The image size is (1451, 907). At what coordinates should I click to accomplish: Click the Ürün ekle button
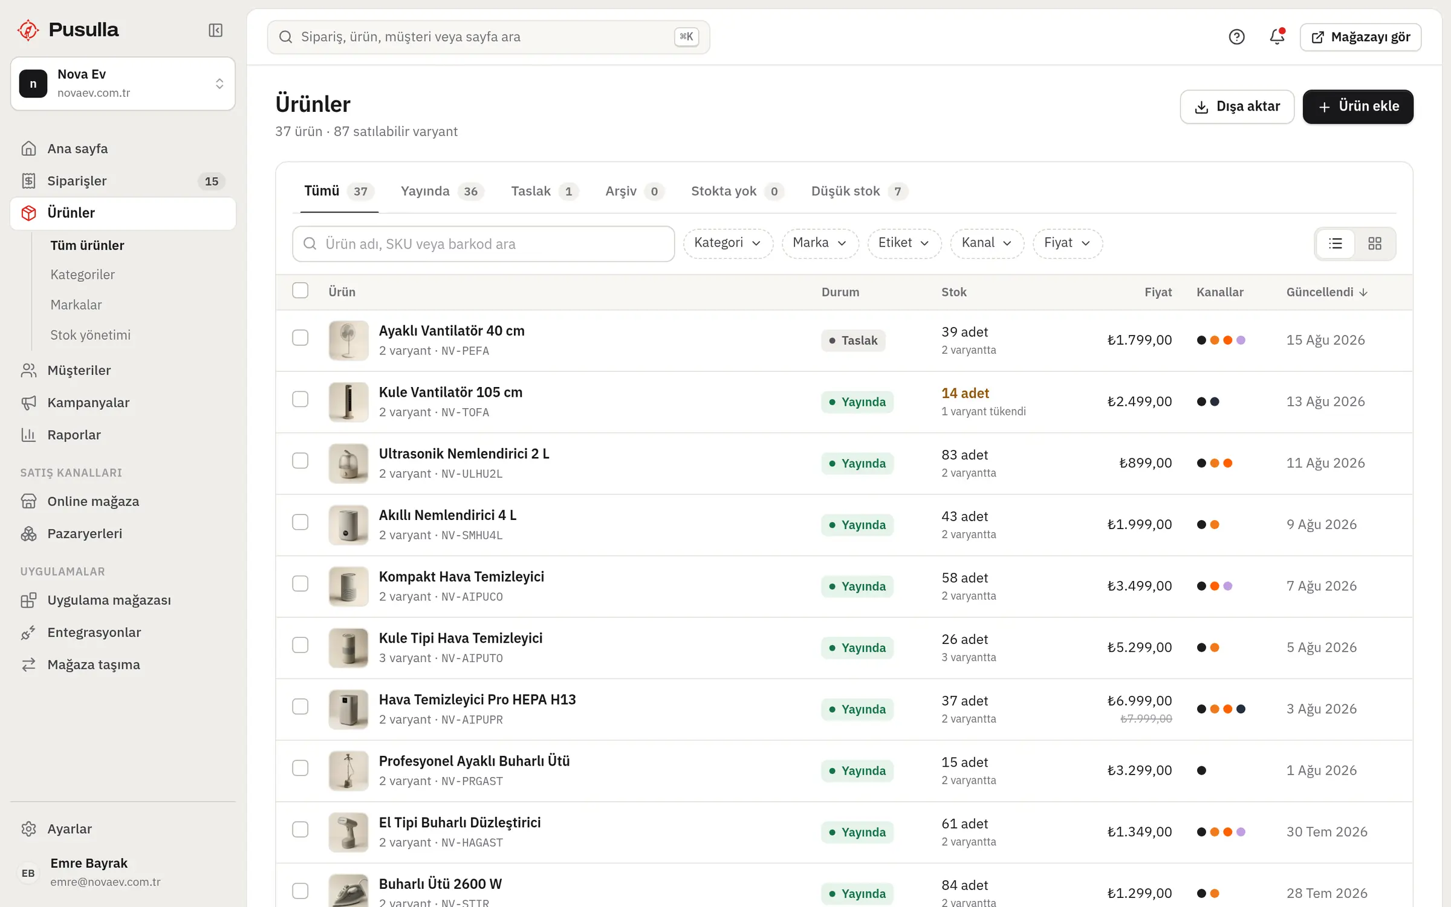click(1358, 107)
